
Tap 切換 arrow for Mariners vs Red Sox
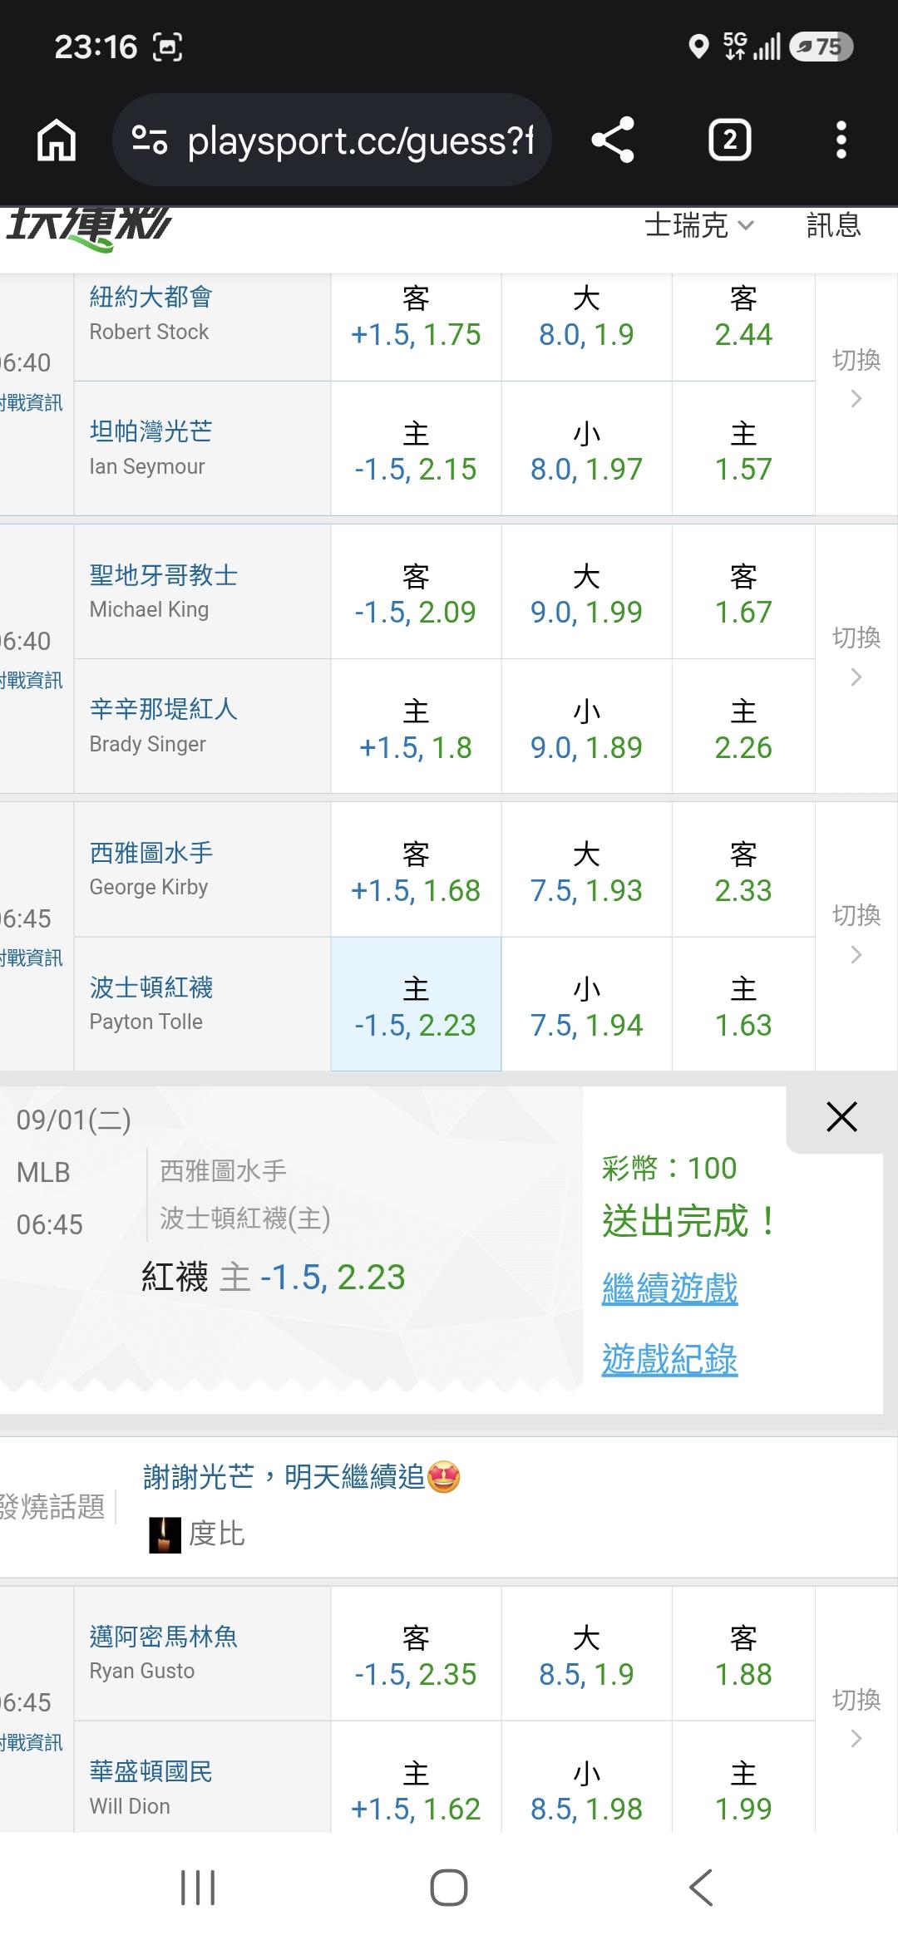point(856,933)
